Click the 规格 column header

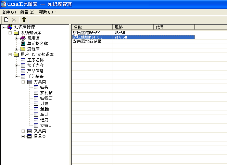pyautogui.click(x=133, y=27)
